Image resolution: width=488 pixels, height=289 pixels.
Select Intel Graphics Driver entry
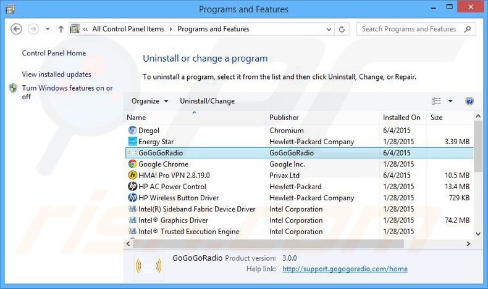(173, 221)
